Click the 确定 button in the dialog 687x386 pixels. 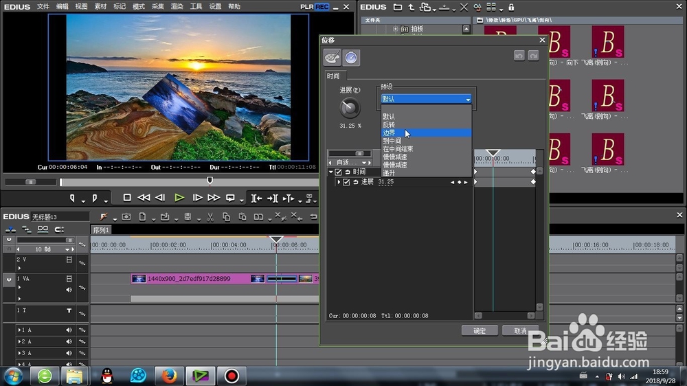point(479,330)
